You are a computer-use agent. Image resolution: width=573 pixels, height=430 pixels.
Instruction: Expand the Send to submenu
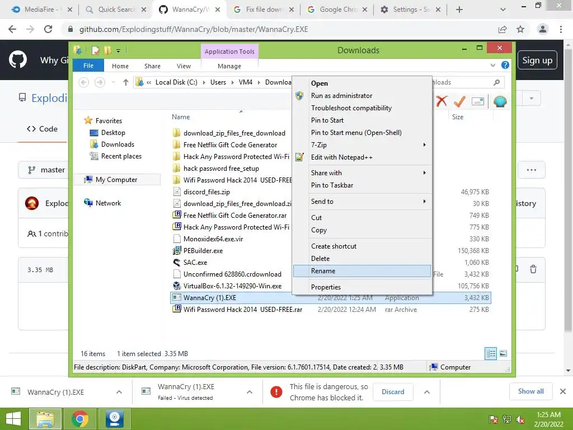pyautogui.click(x=362, y=202)
